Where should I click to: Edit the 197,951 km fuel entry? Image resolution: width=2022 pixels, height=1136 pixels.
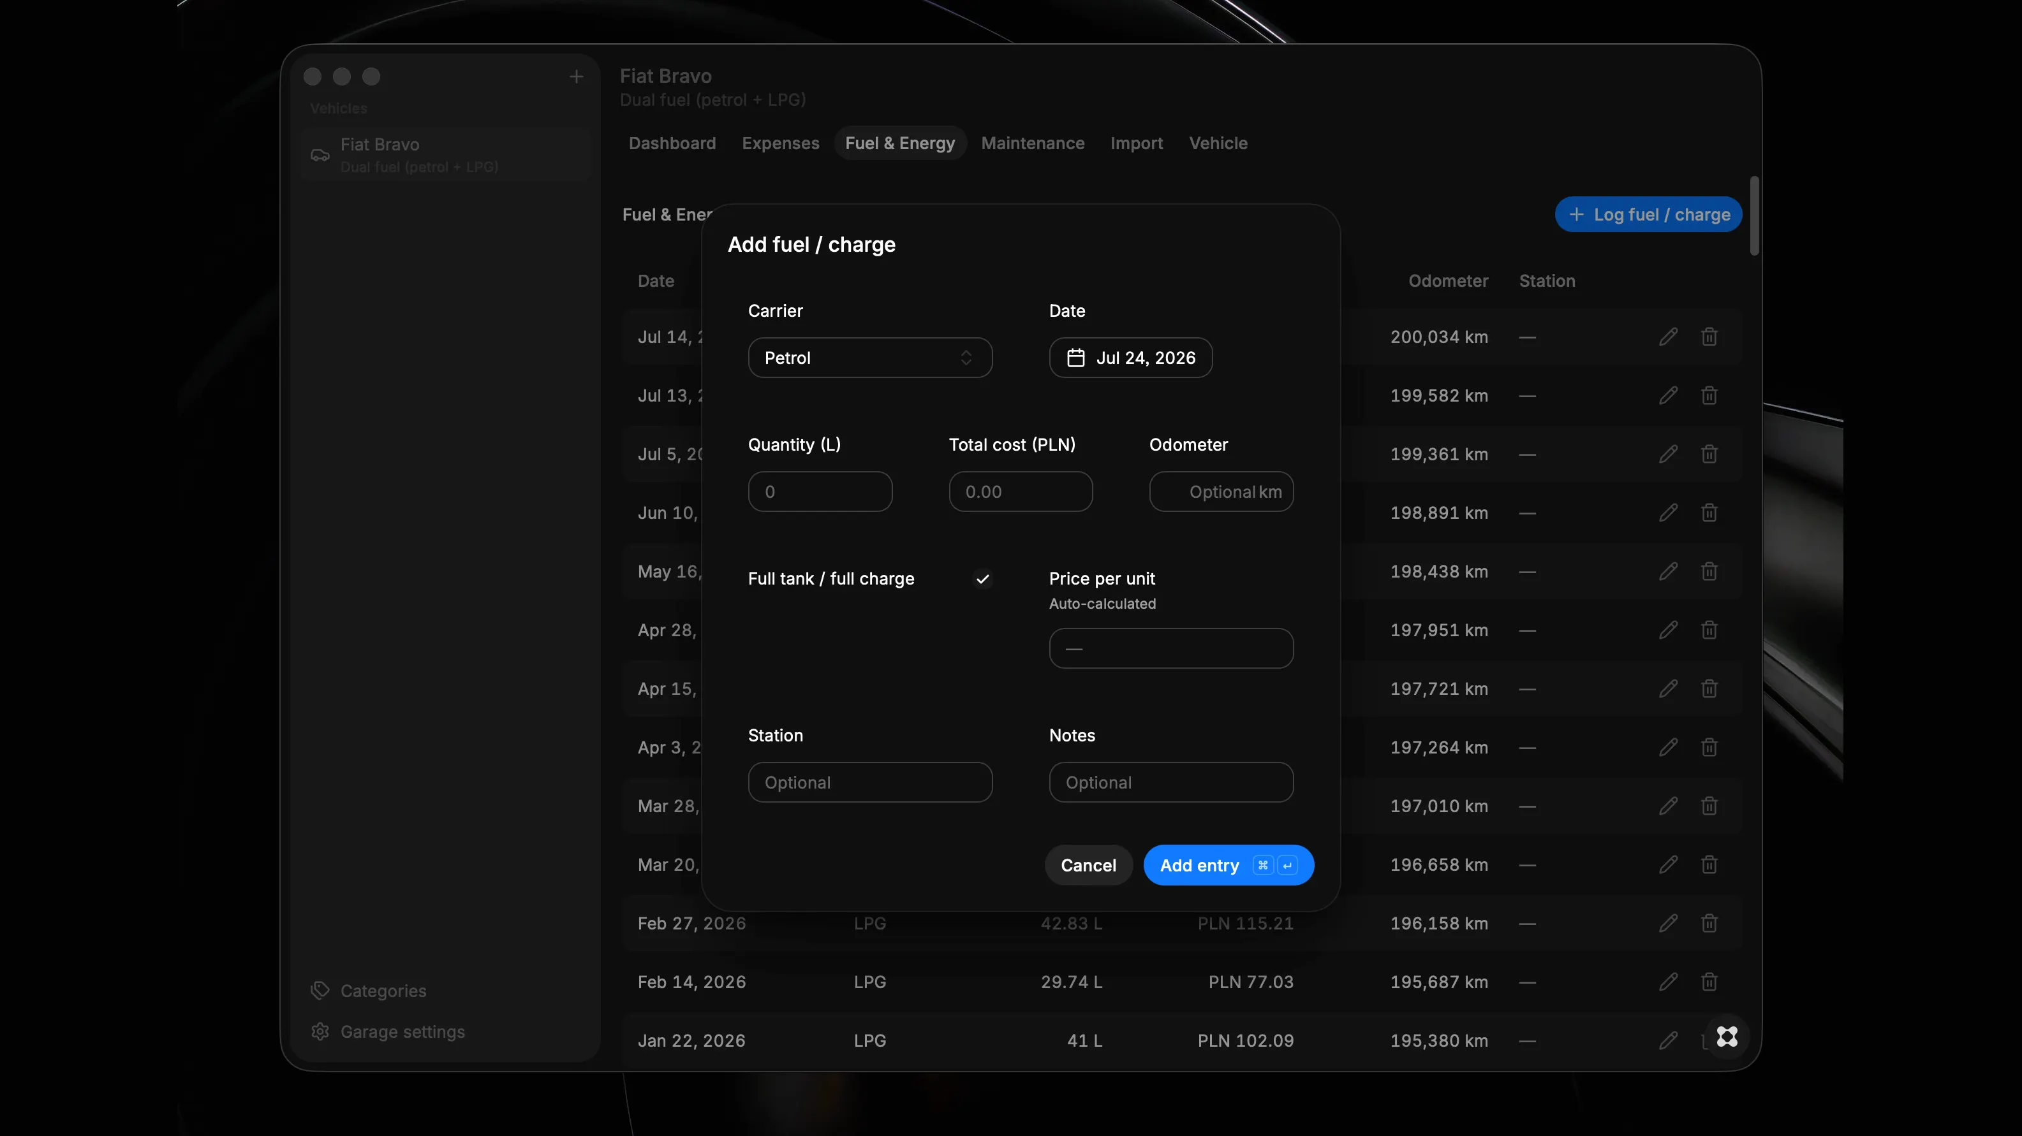1668,630
